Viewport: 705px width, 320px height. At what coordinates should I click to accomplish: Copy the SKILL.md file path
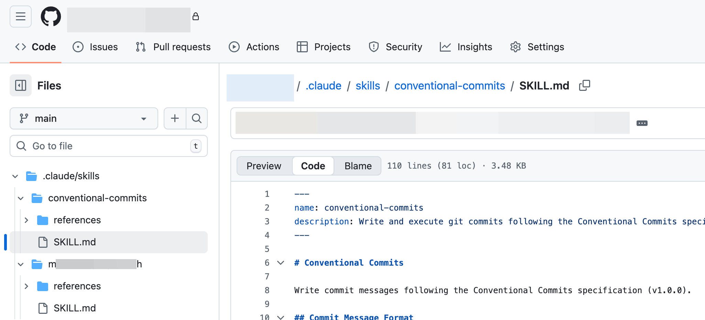click(584, 85)
